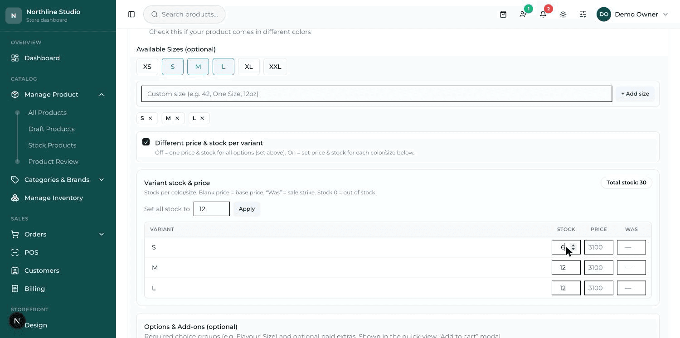The image size is (680, 338).
Task: Click the L variant price field
Action: [x=599, y=288]
